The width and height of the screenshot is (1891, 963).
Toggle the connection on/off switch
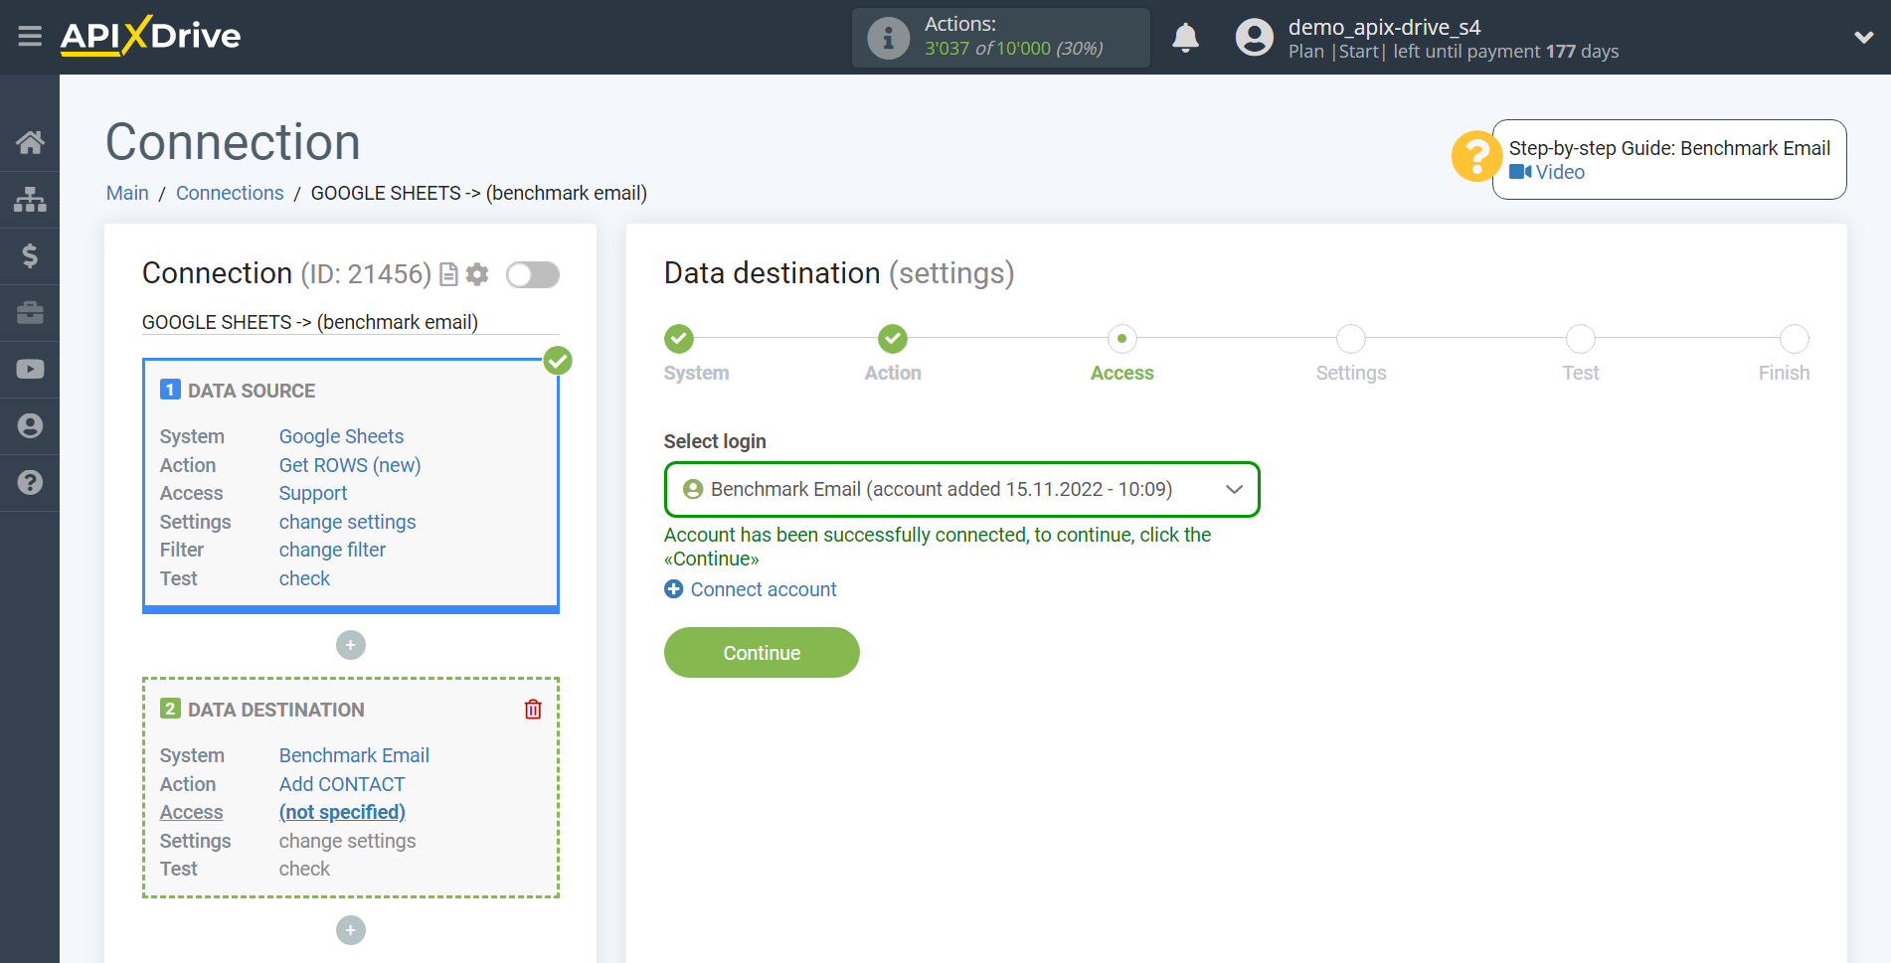tap(533, 274)
